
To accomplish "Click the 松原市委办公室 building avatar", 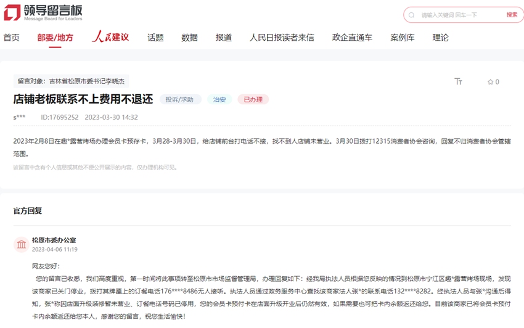I will click(22, 245).
